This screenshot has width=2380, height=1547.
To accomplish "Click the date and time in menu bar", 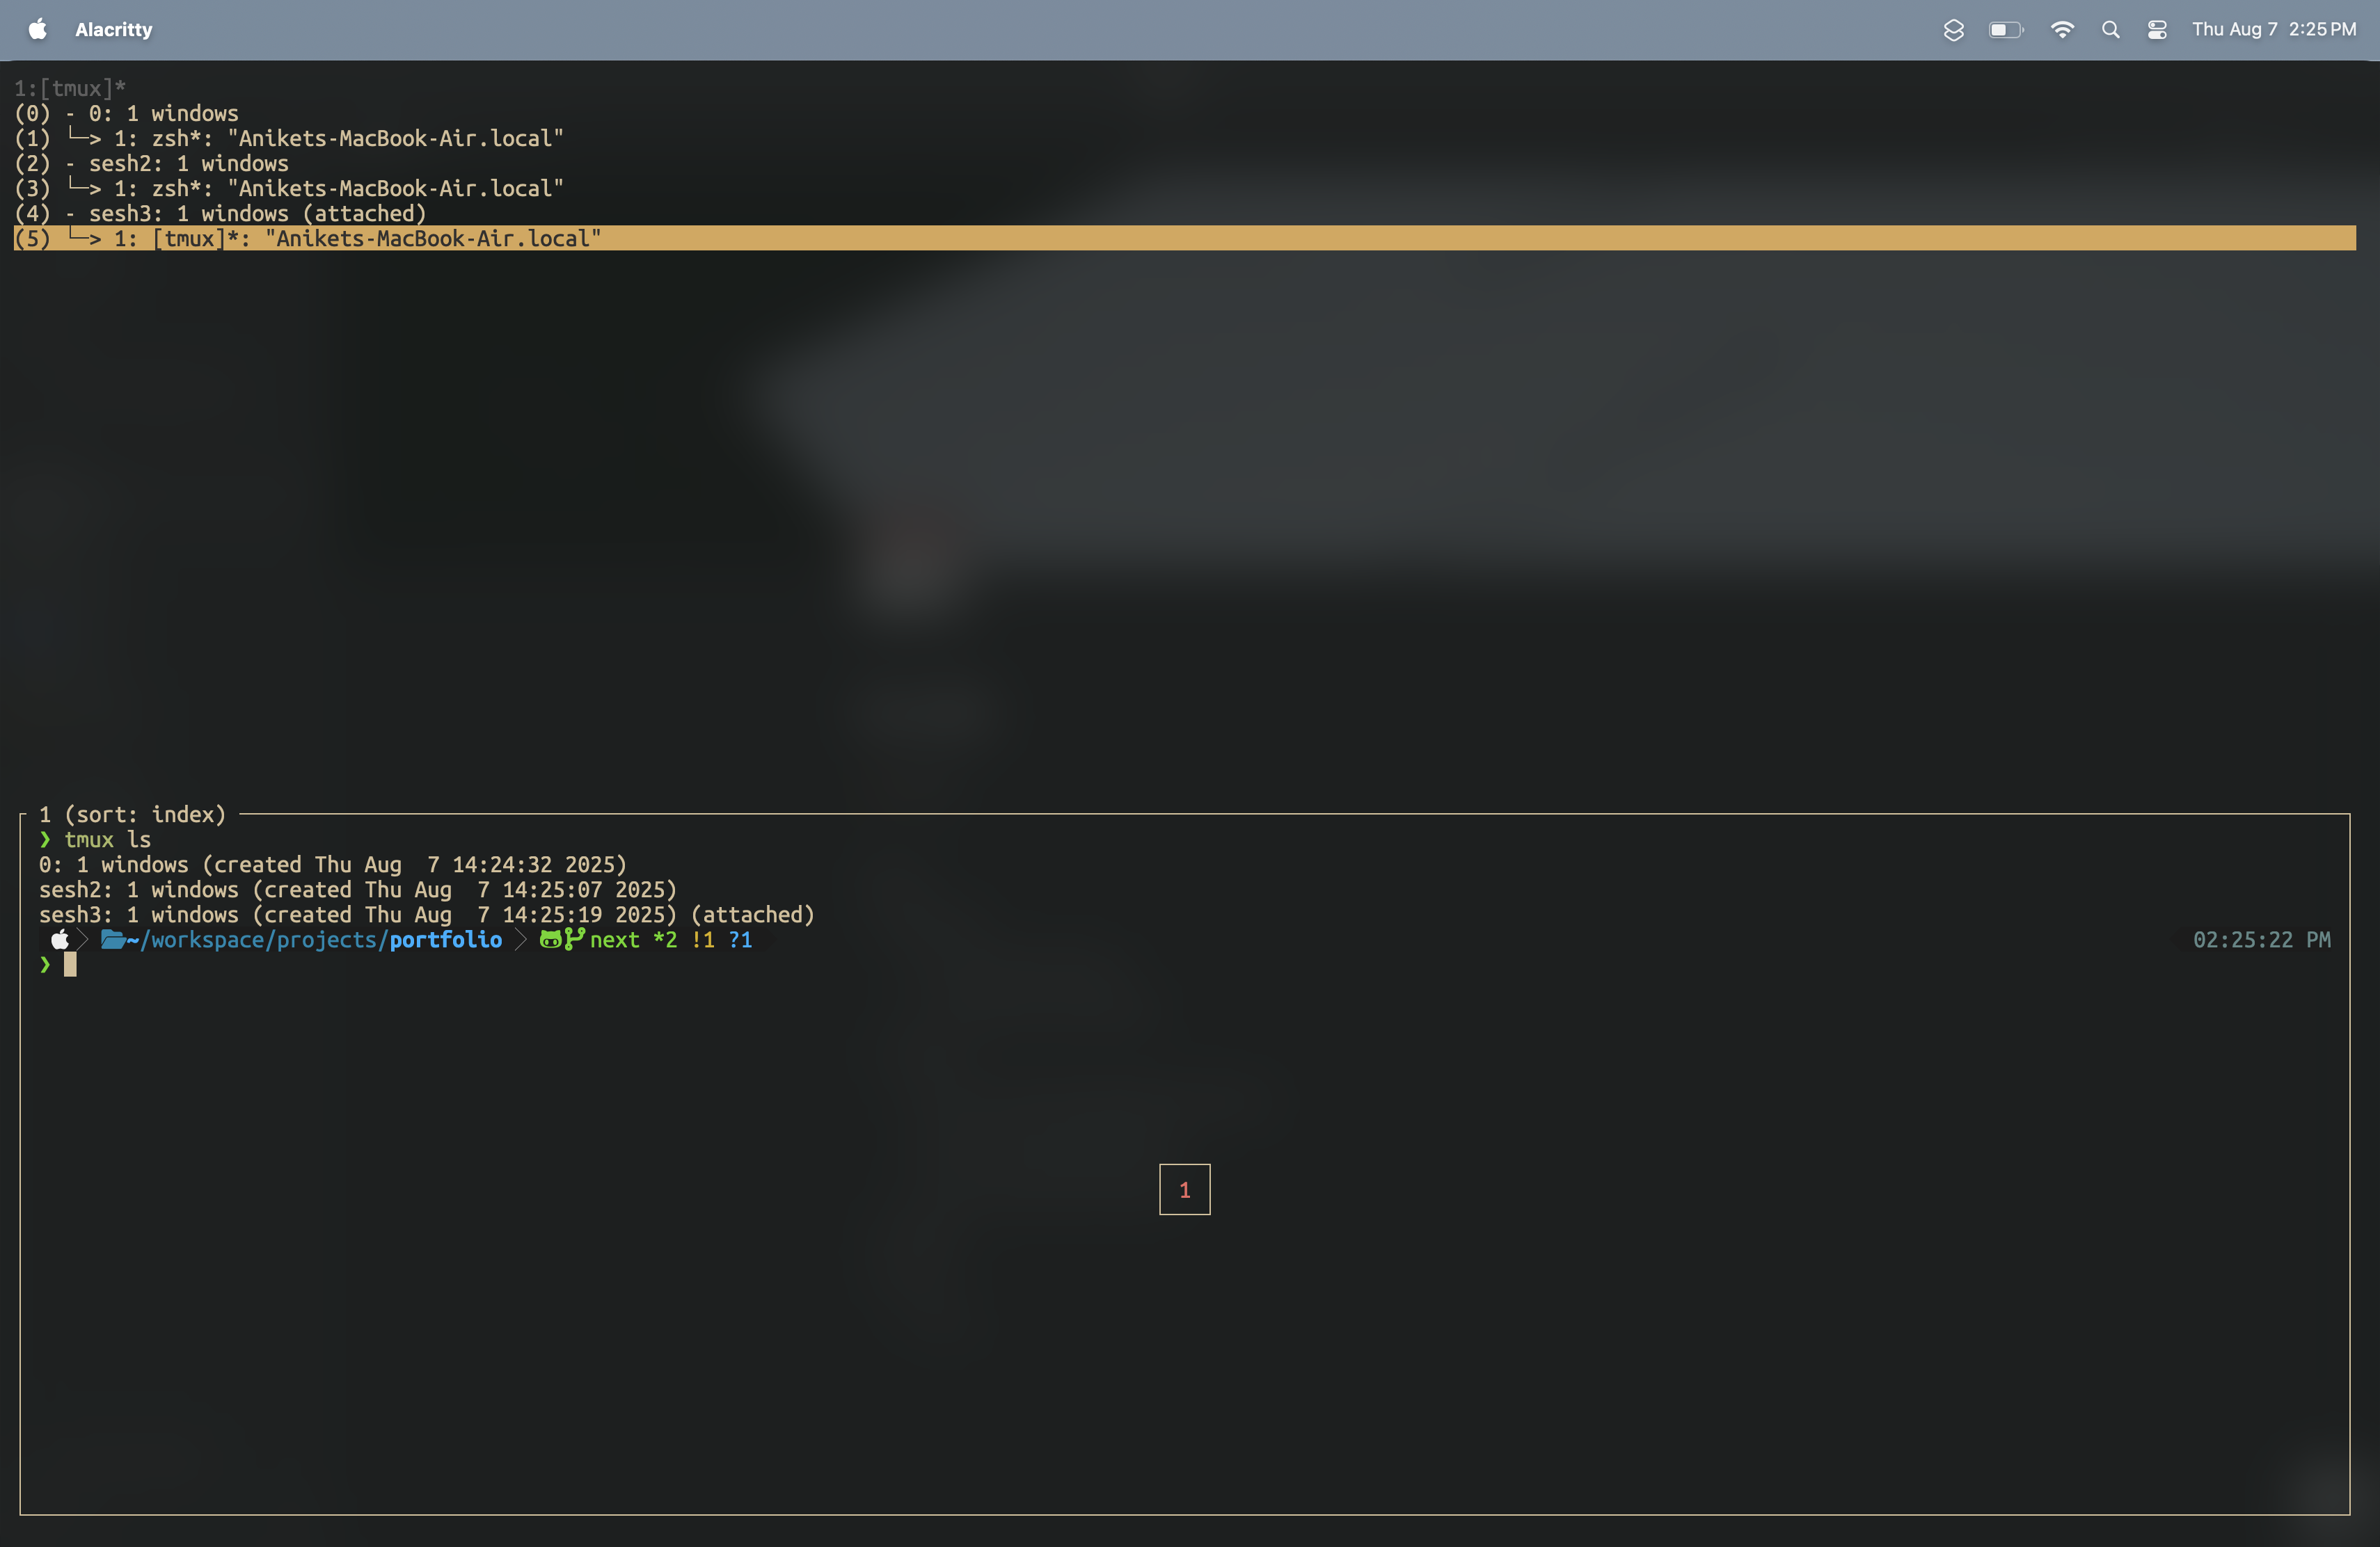I will [x=2274, y=30].
